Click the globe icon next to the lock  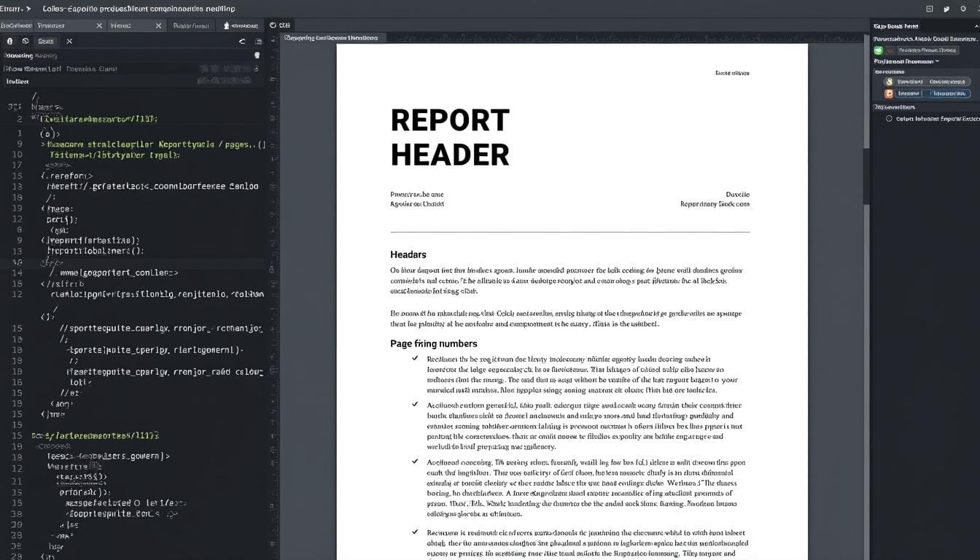click(x=25, y=42)
